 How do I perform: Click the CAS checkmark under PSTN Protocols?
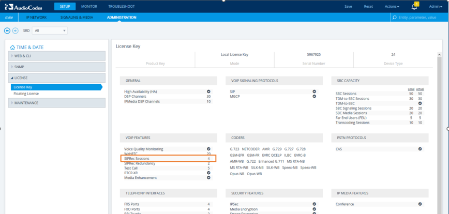[x=420, y=149]
